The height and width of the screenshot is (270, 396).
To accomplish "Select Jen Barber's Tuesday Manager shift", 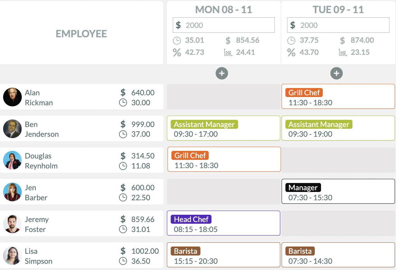I will pyautogui.click(x=338, y=191).
